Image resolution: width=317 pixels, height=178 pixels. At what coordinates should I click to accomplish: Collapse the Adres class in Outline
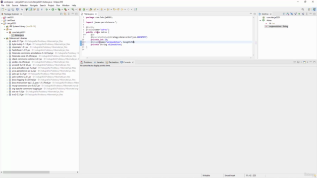[x=261, y=20]
